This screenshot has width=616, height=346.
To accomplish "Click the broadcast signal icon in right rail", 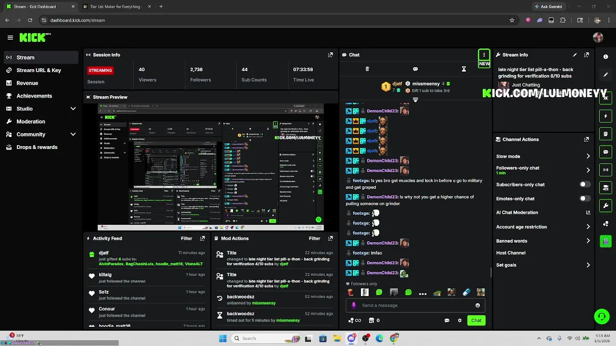I will pos(606,170).
